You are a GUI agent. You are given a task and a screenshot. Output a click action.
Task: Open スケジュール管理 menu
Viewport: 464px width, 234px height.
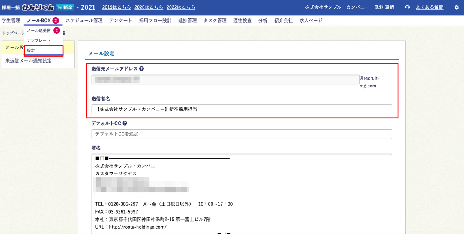(x=84, y=21)
